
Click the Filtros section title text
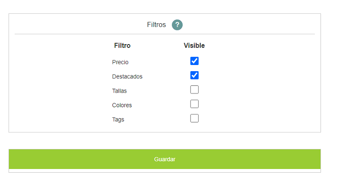pyautogui.click(x=156, y=25)
